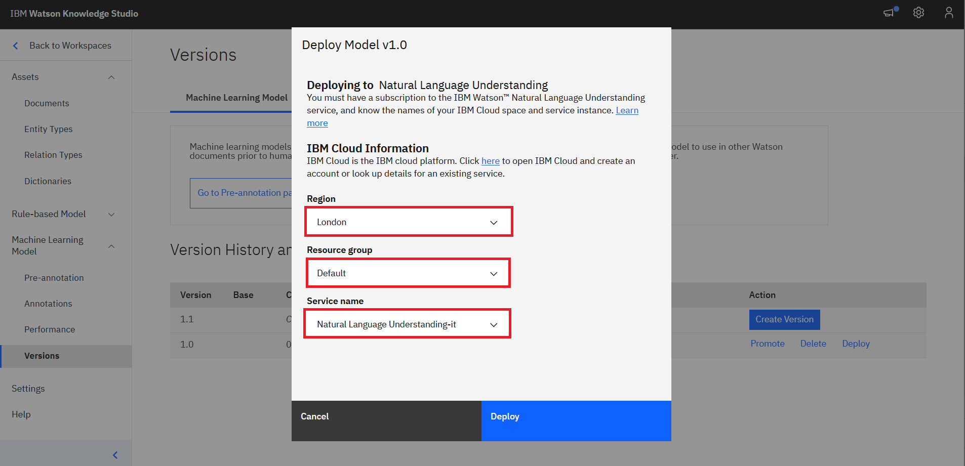This screenshot has height=466, width=965.
Task: Collapse the Machine Learning Model section
Action: [x=111, y=246]
